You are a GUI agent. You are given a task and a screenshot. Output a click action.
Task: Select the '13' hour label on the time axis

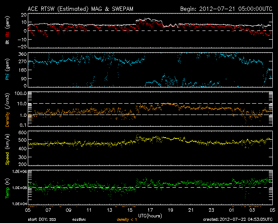[x=109, y=210]
